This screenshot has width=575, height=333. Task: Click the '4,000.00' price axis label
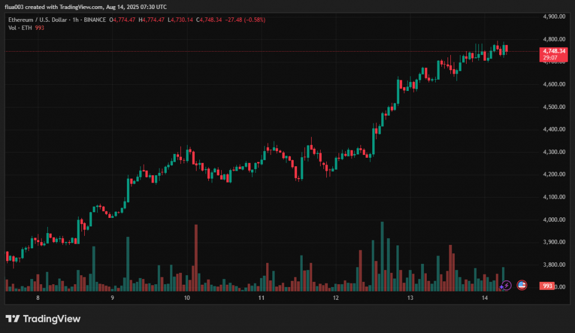tap(554, 220)
